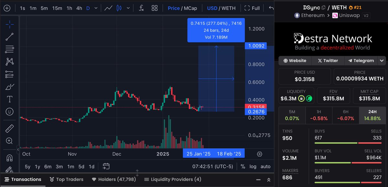Switch chart to MCap view

(x=190, y=8)
